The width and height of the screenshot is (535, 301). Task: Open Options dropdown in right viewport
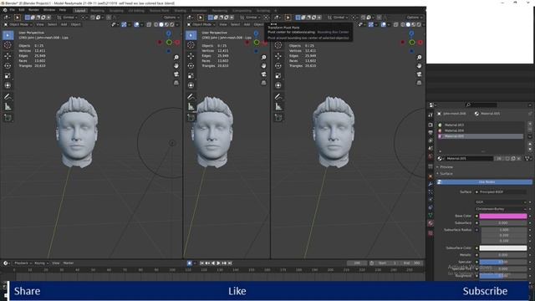pos(415,18)
